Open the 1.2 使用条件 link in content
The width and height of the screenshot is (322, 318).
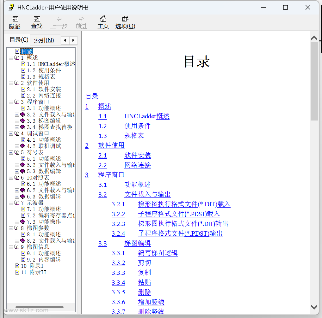pyautogui.click(x=137, y=126)
